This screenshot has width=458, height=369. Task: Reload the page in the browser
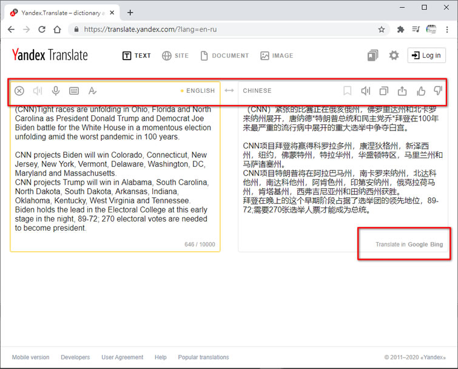42,29
